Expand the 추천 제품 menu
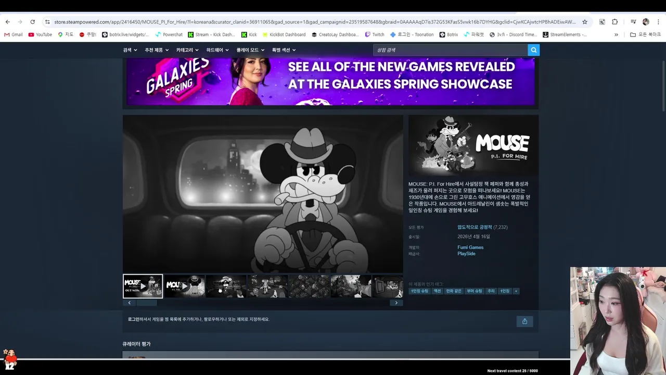Image resolution: width=666 pixels, height=375 pixels. (x=157, y=50)
